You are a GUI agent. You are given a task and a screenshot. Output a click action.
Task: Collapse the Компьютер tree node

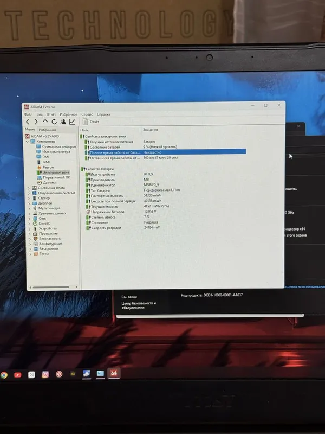(x=28, y=142)
